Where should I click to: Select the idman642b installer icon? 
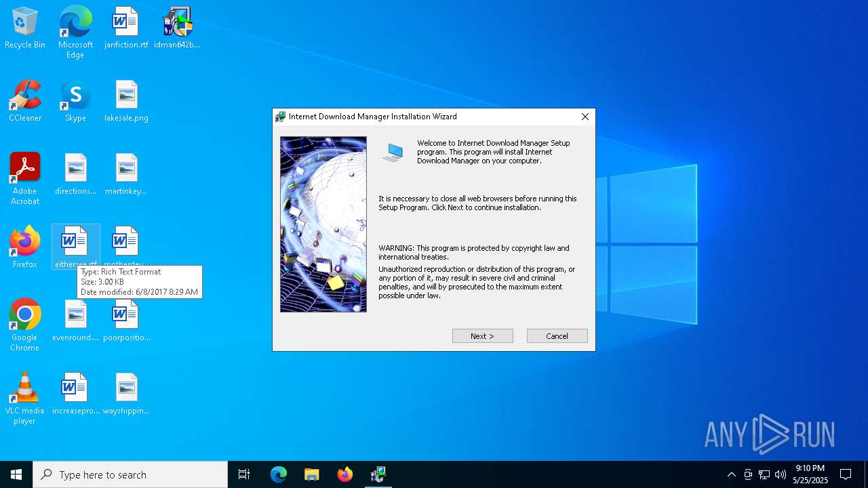(x=177, y=28)
